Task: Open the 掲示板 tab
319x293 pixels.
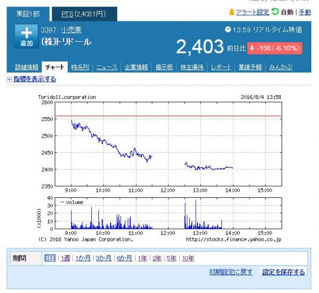Action: coord(164,67)
